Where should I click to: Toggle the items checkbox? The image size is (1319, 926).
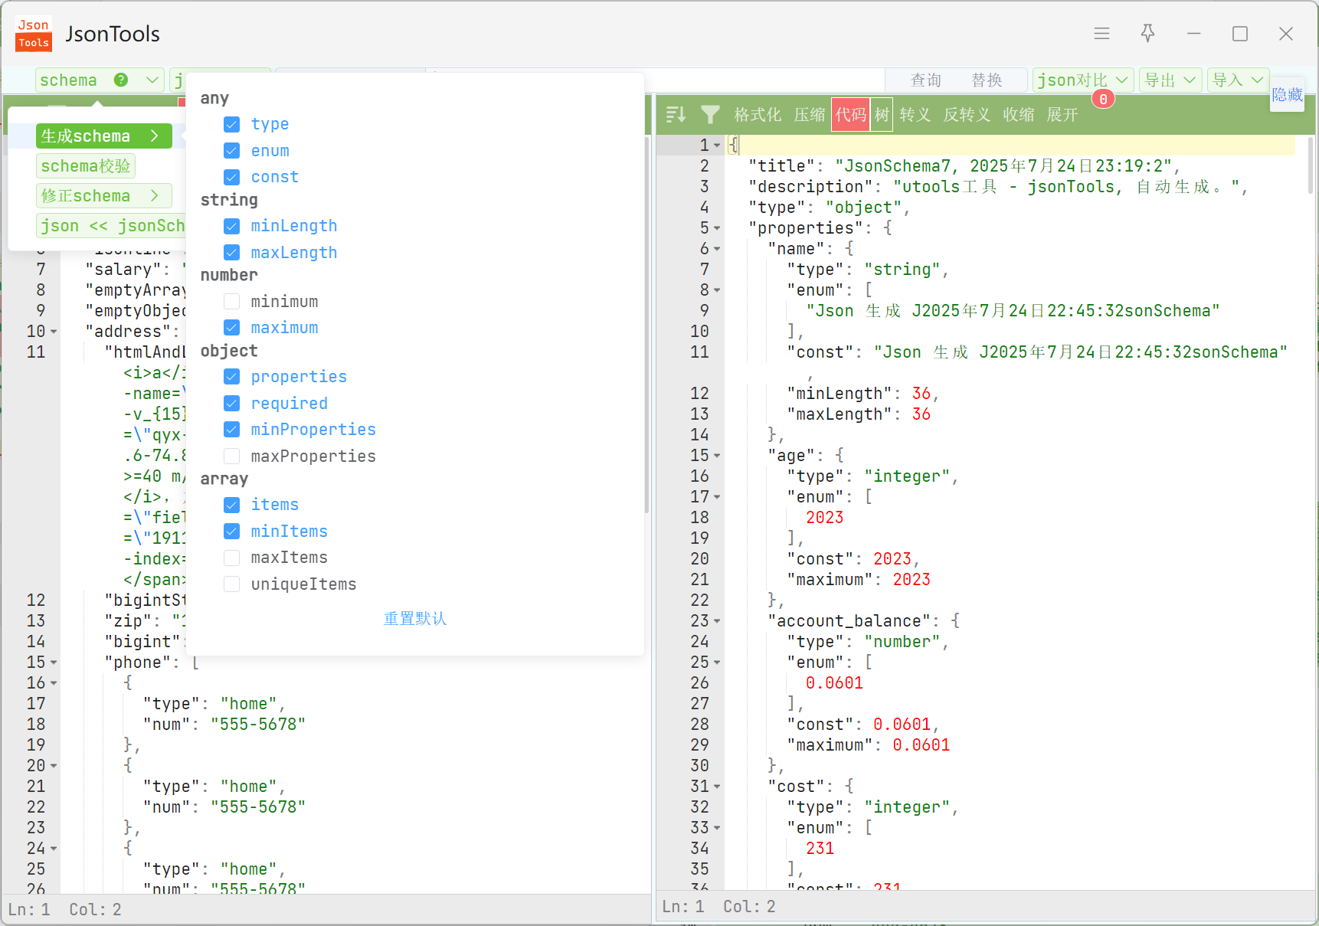(232, 505)
